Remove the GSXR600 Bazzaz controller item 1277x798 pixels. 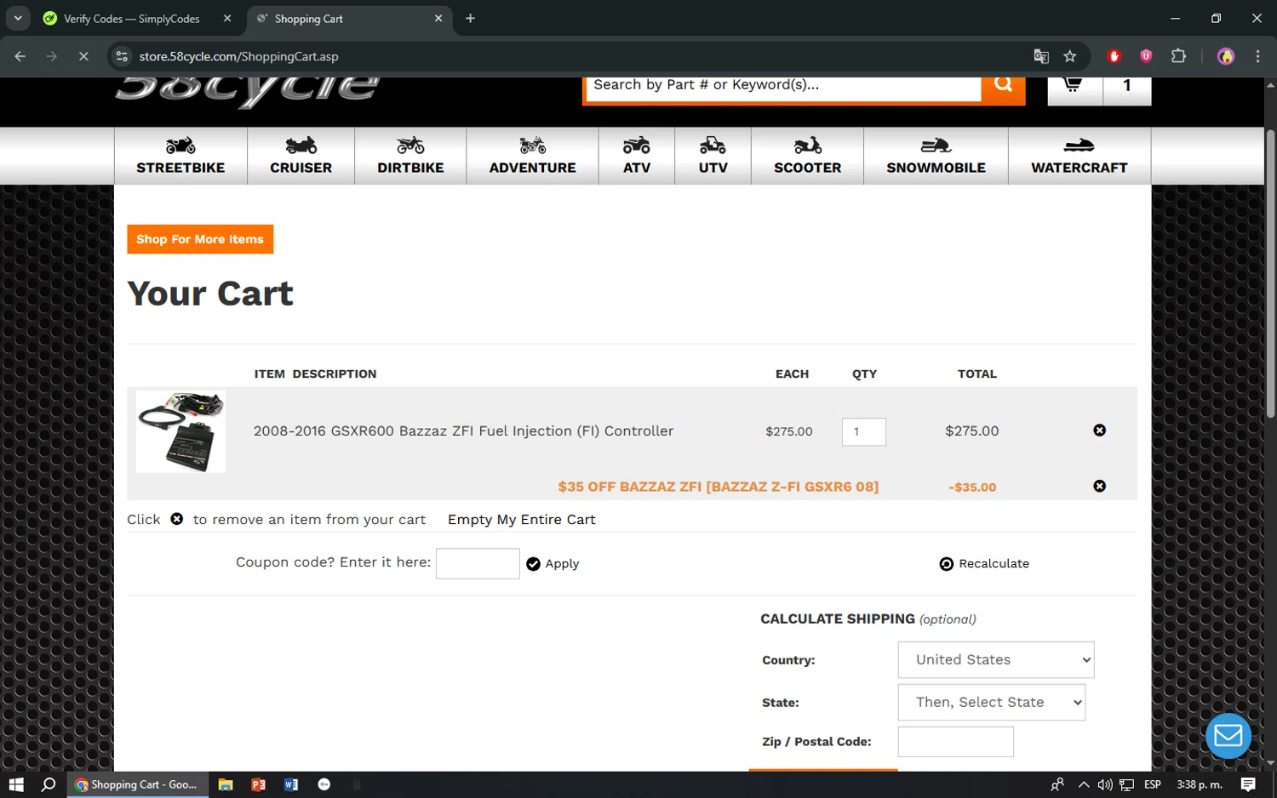coord(1100,430)
